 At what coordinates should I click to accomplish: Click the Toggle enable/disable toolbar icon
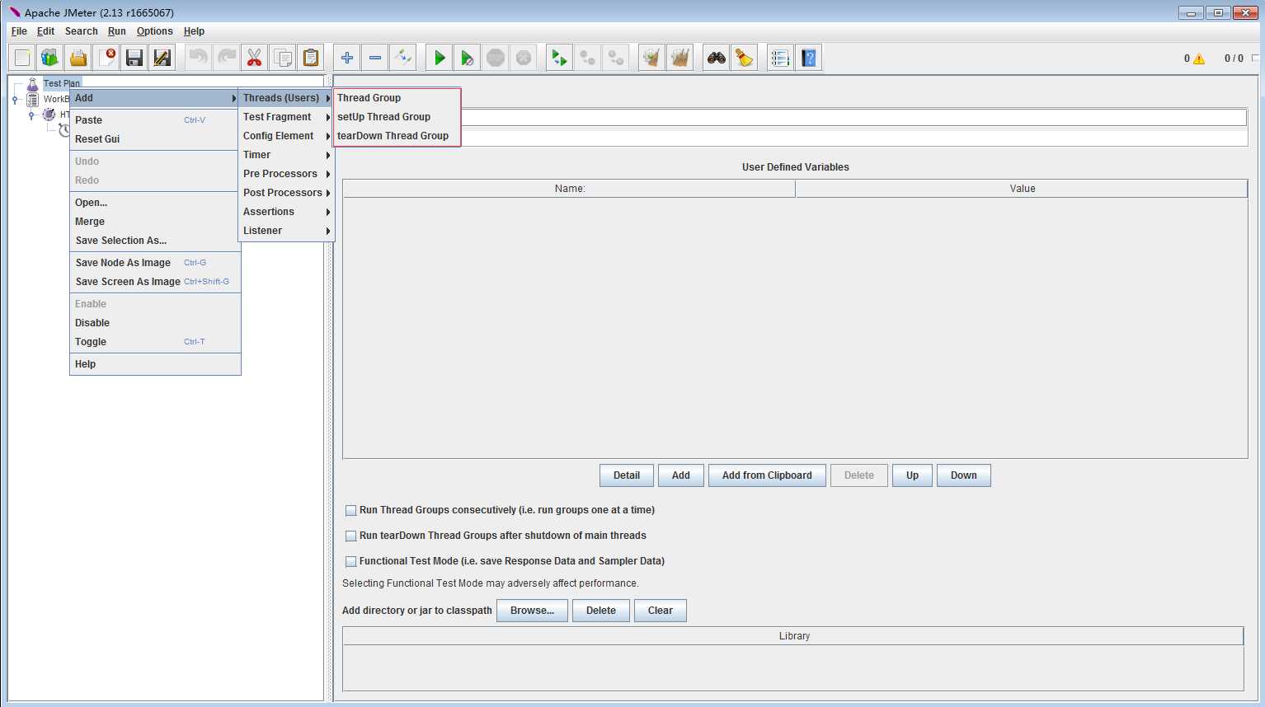[x=403, y=58]
